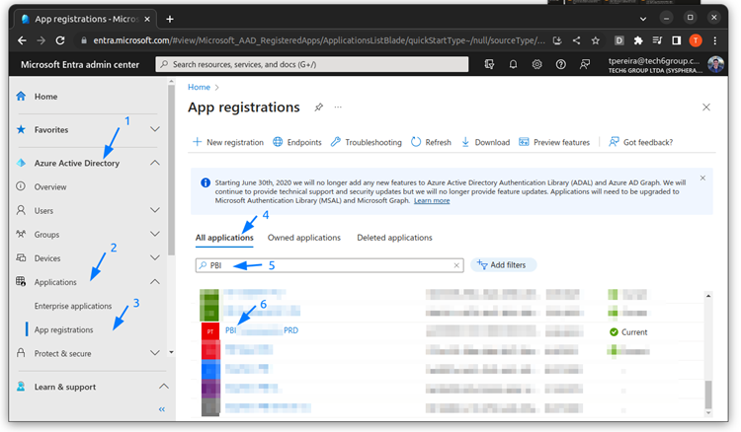Viewport: 741px width, 432px height.
Task: Switch to Owned applications tab
Action: pos(304,238)
